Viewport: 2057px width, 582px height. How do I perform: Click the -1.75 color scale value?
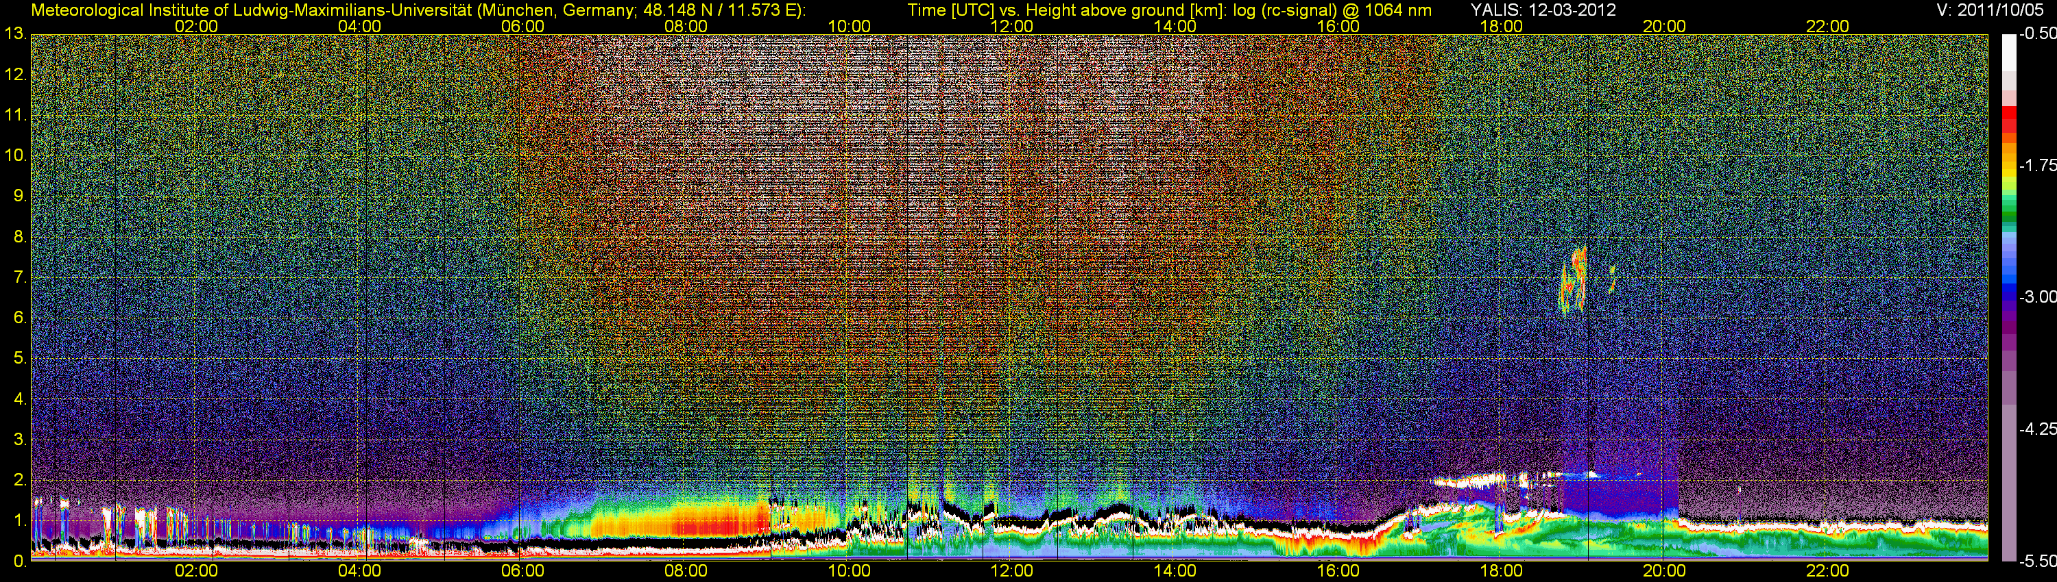(2037, 165)
